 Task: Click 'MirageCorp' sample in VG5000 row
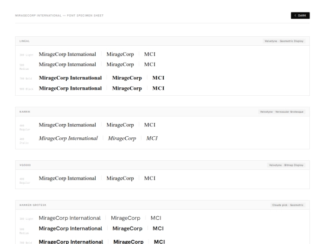pyautogui.click(x=120, y=178)
